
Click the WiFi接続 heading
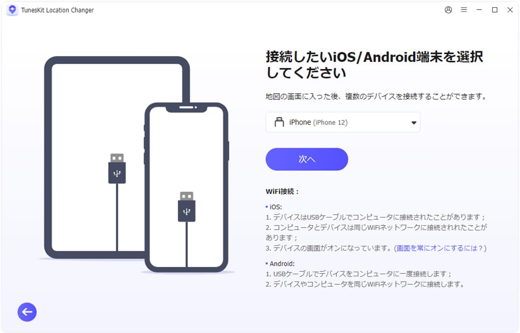pos(282,191)
